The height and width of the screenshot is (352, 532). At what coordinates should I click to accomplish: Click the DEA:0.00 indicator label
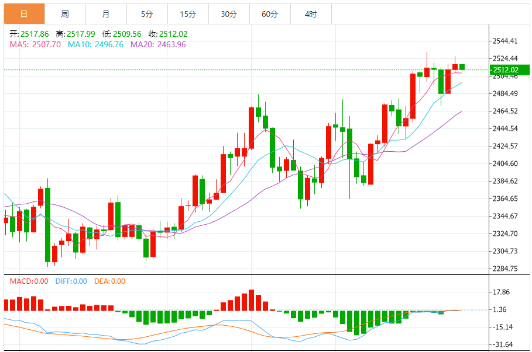[x=109, y=281]
